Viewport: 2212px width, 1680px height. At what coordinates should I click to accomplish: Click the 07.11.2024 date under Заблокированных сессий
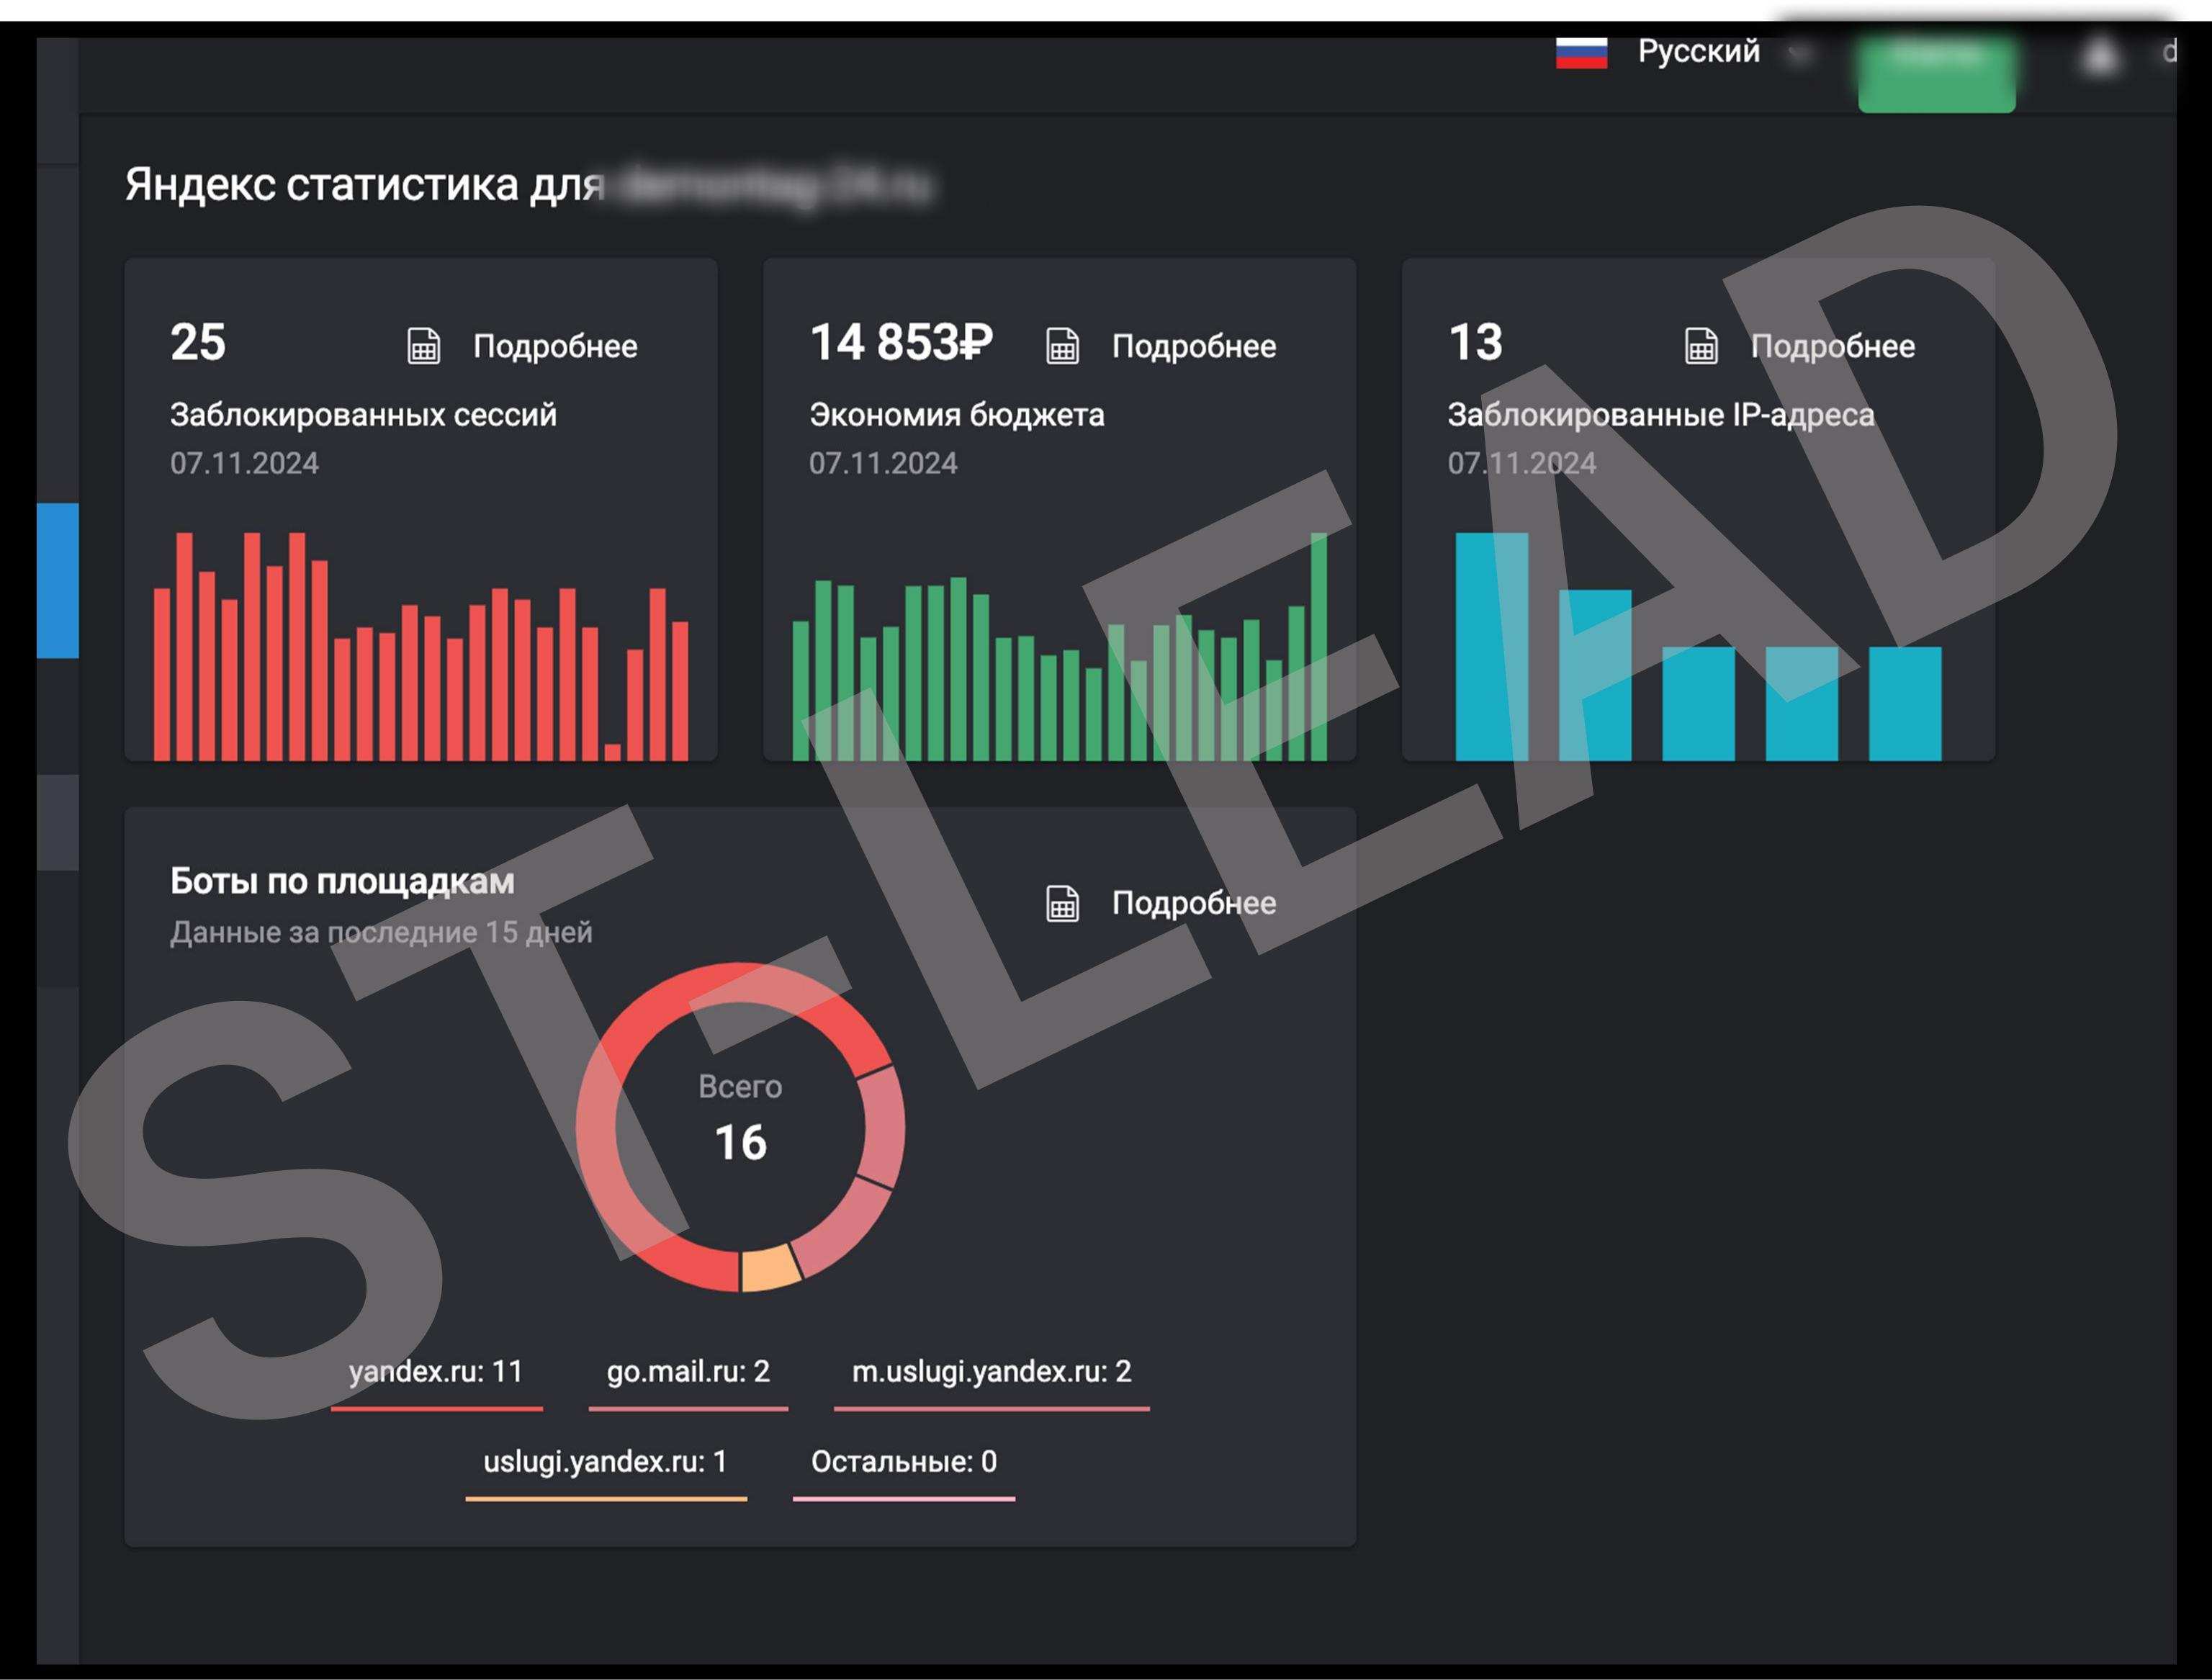click(x=244, y=463)
